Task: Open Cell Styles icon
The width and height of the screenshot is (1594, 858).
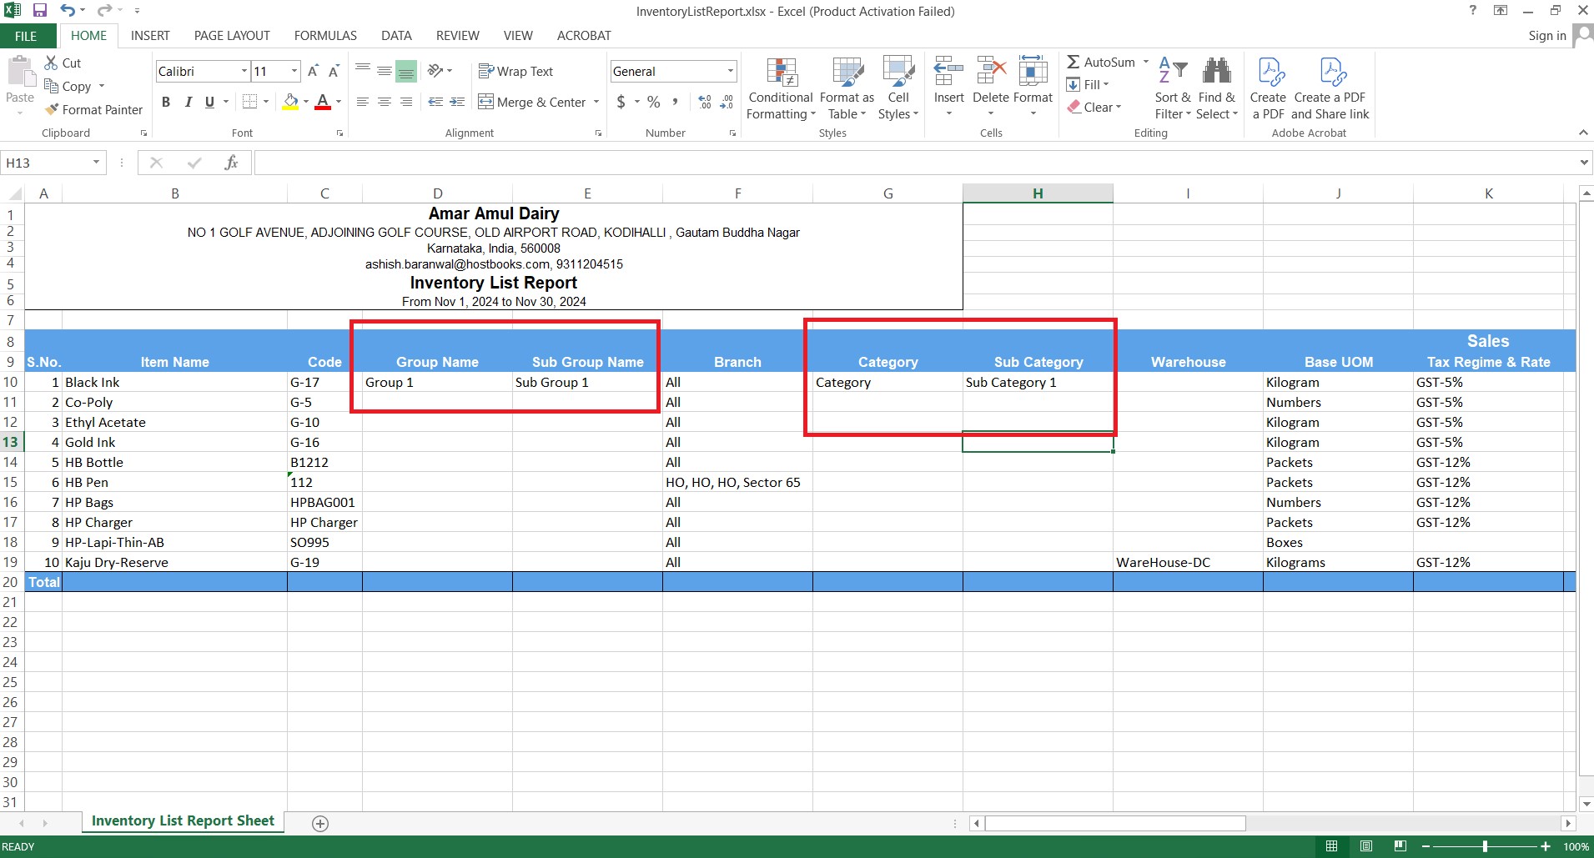Action: [x=898, y=73]
